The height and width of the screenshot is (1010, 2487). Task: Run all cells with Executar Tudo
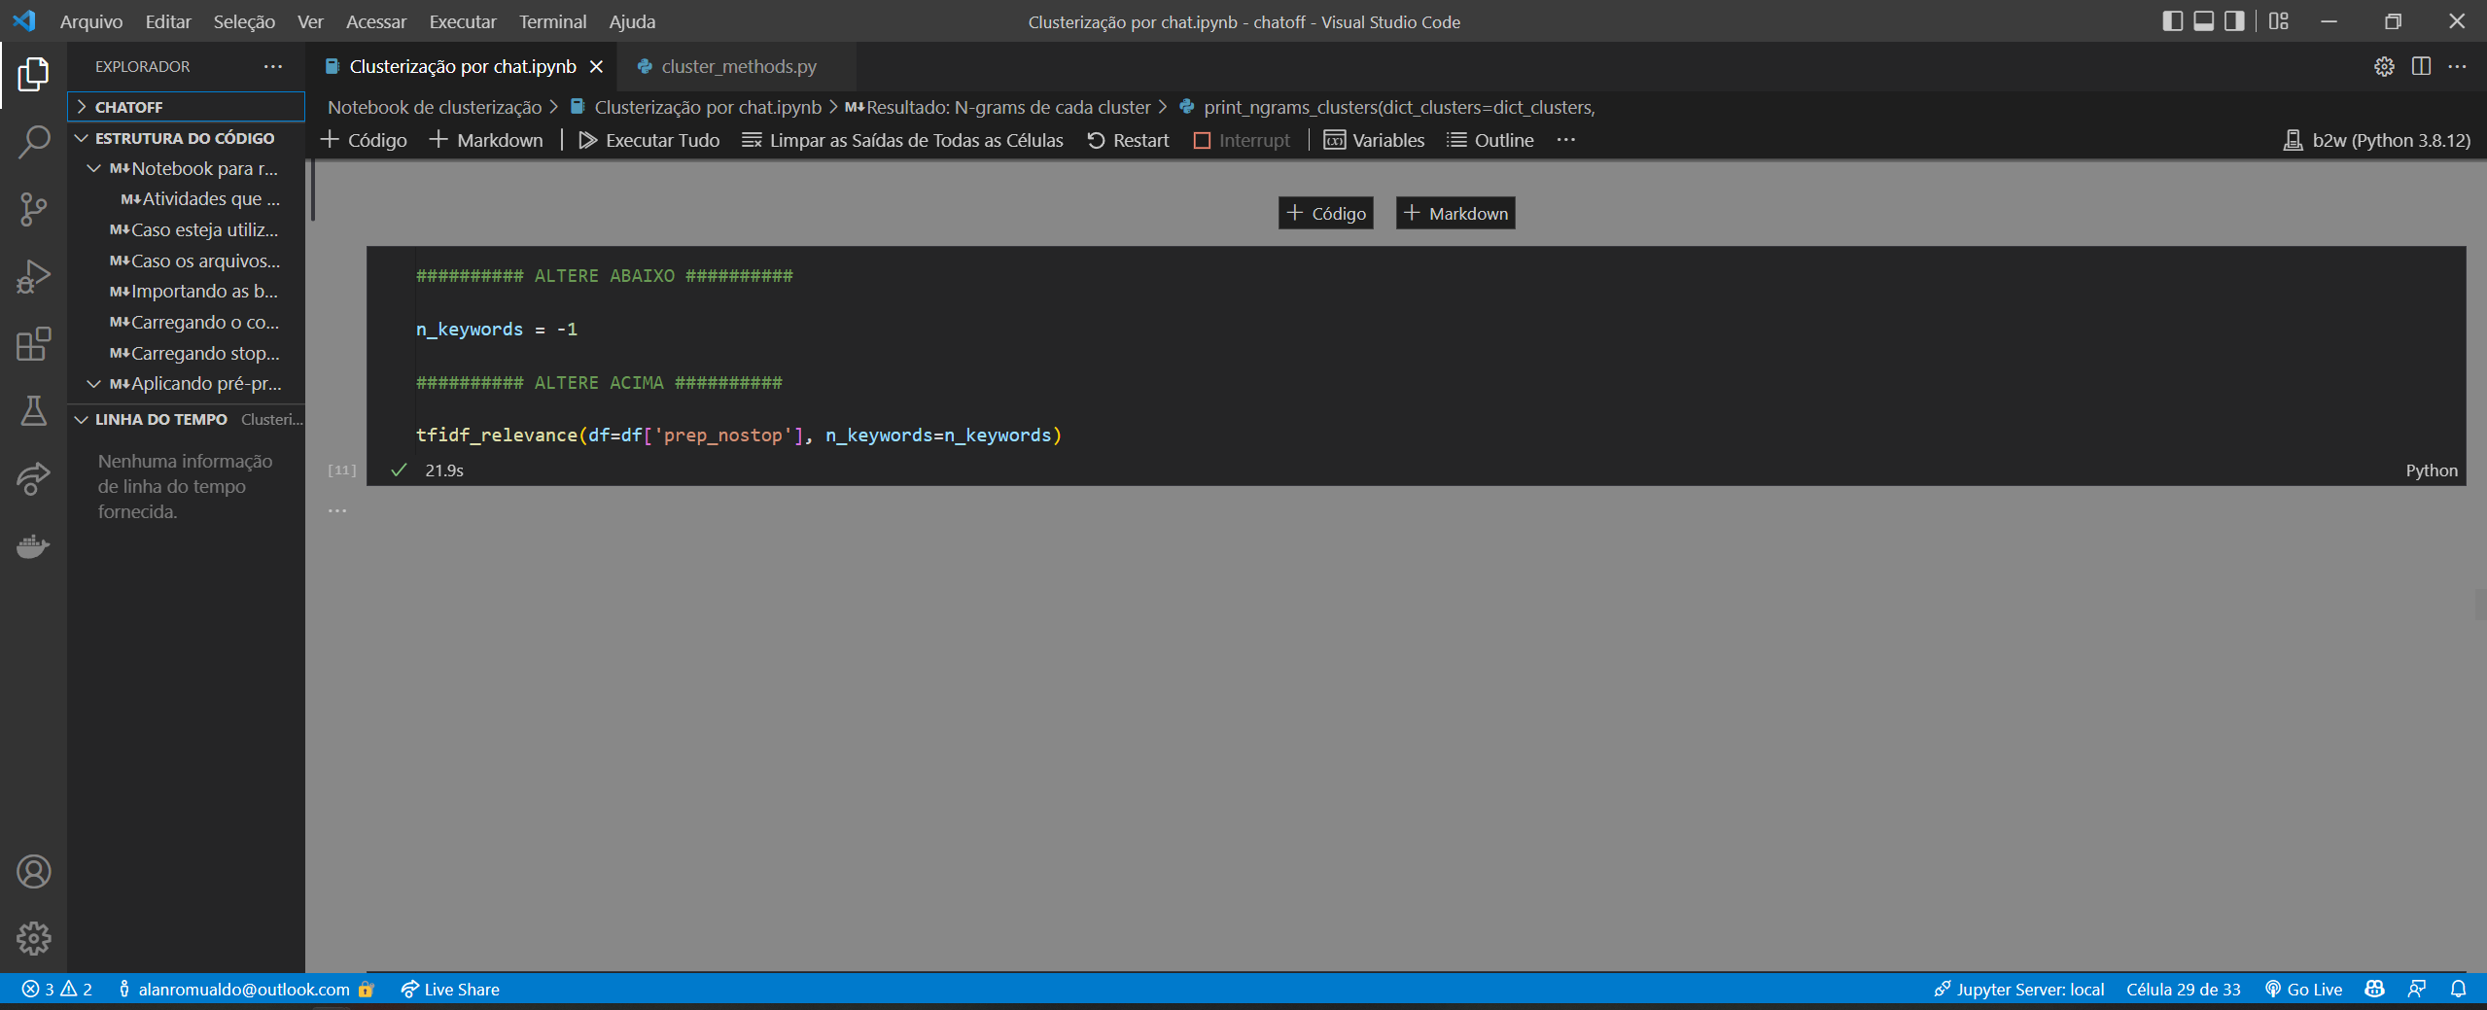(648, 140)
